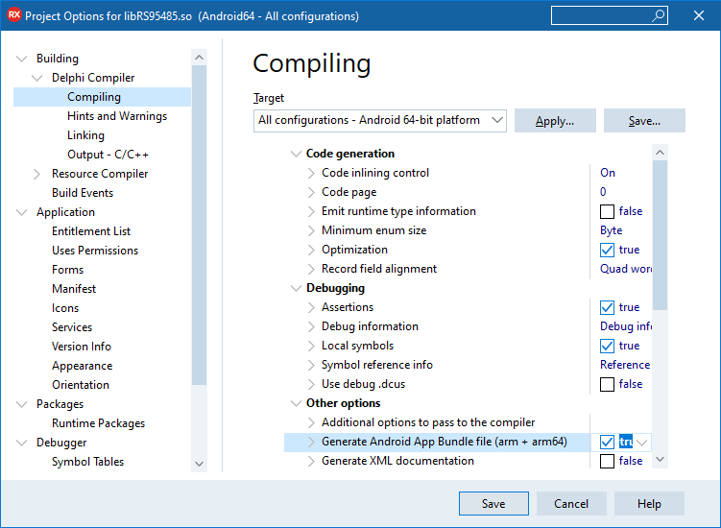
Task: Open the Version Info page
Action: point(82,347)
